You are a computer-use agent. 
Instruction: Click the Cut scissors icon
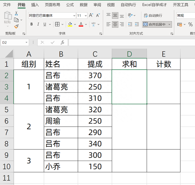point(16,13)
